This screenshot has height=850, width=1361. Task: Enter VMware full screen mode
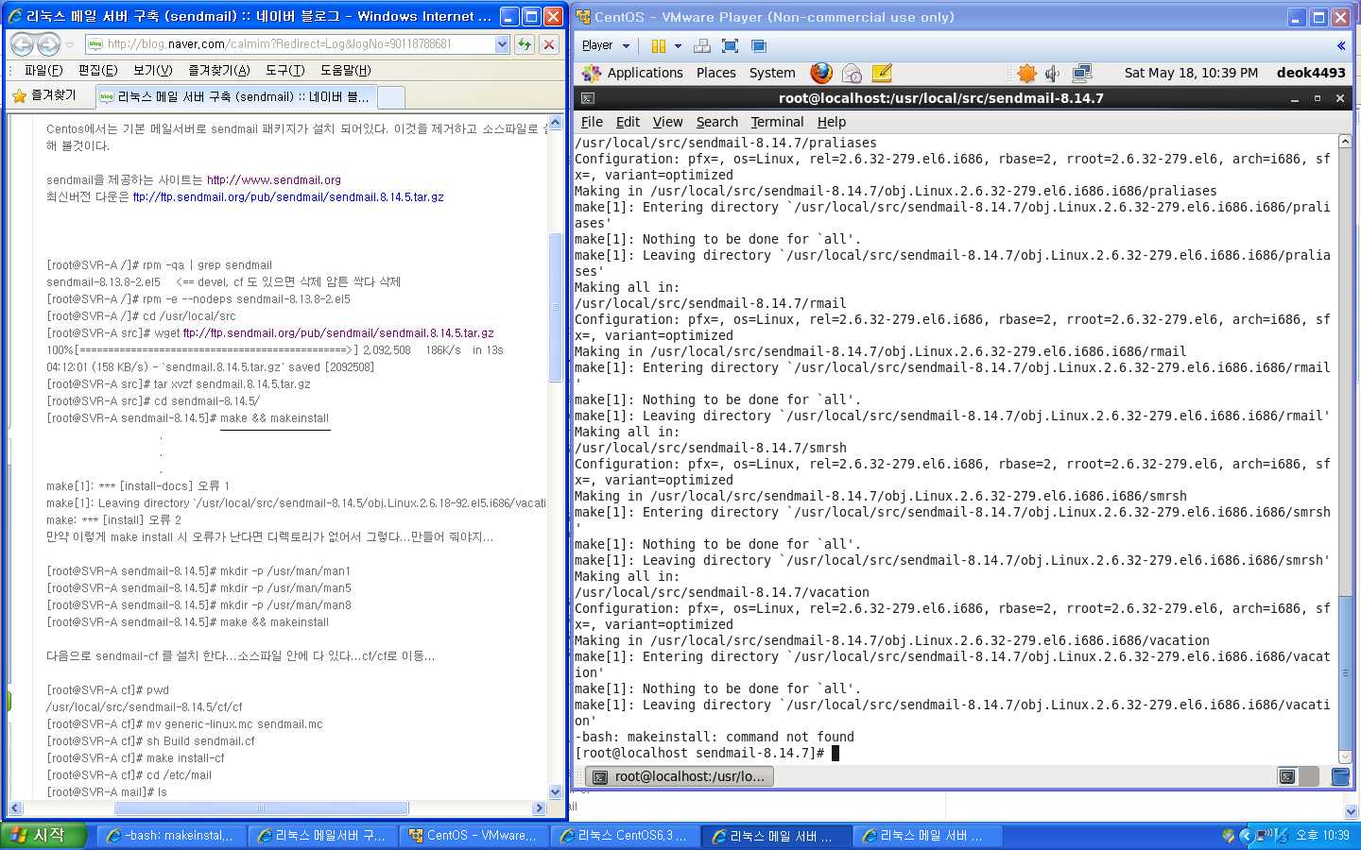(730, 45)
